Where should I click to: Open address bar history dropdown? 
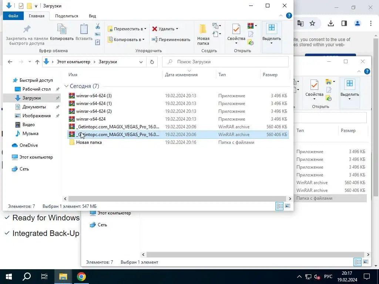(x=141, y=62)
